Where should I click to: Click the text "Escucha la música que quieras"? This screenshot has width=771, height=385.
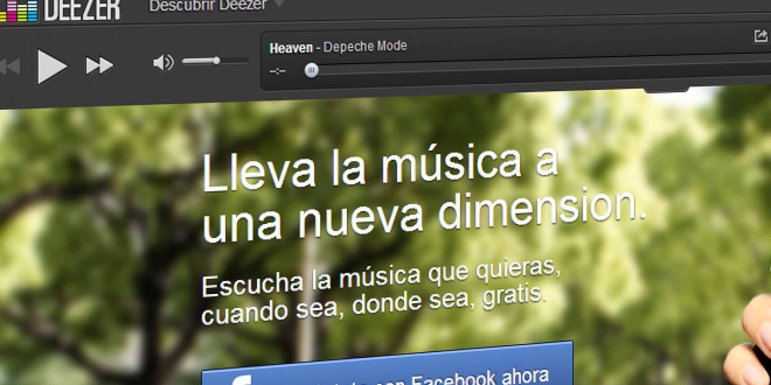pos(381,278)
